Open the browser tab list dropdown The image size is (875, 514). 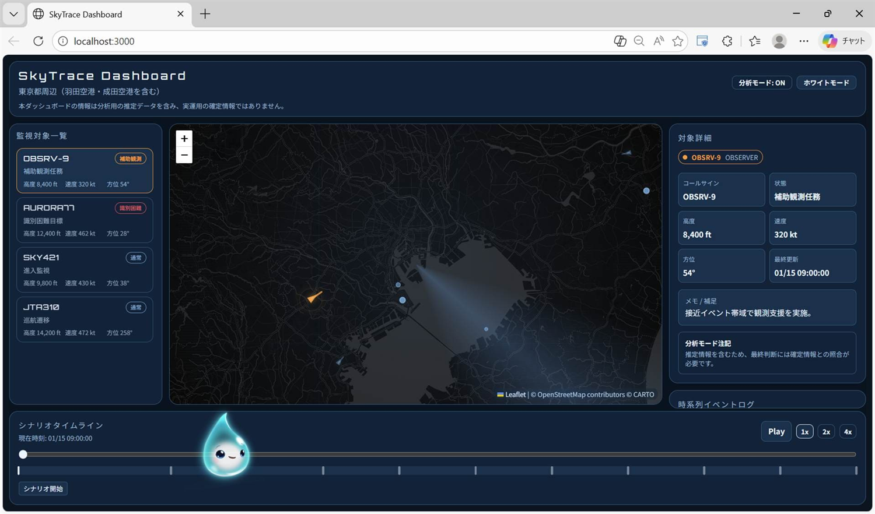(13, 14)
